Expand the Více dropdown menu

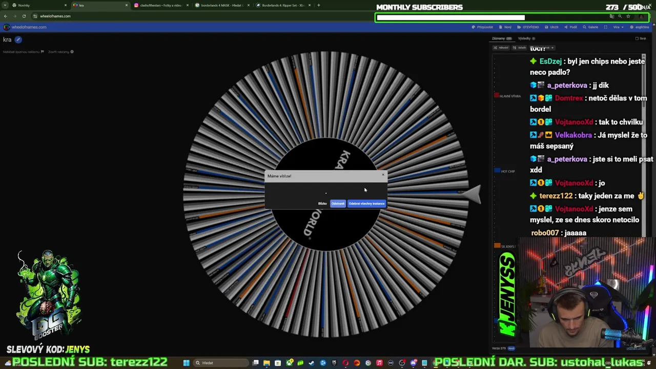tap(618, 27)
